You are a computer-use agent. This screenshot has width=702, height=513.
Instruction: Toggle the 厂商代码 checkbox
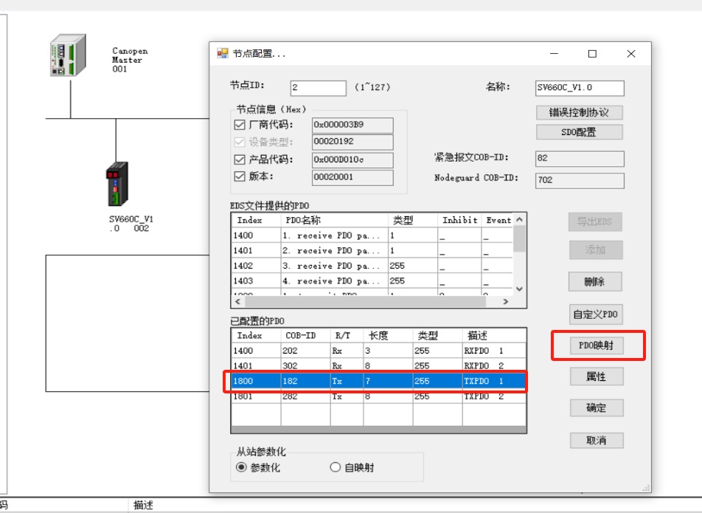click(239, 125)
